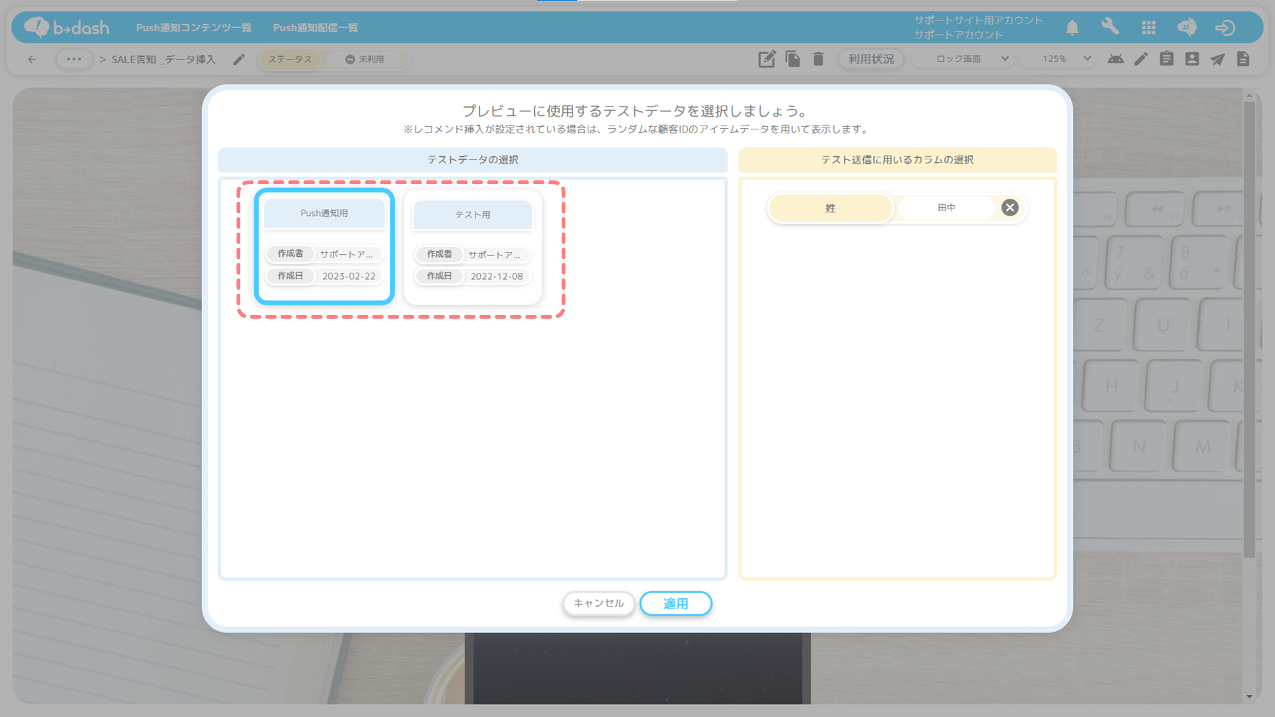The width and height of the screenshot is (1275, 717).
Task: Select the Push通知用 test data card
Action: pos(324,246)
